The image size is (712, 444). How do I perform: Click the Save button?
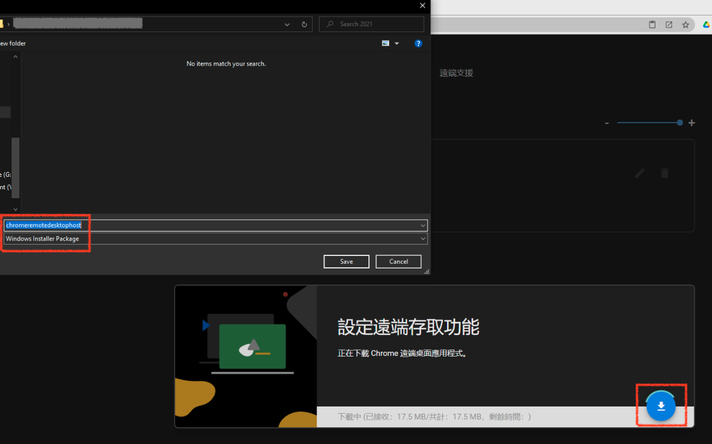click(346, 261)
